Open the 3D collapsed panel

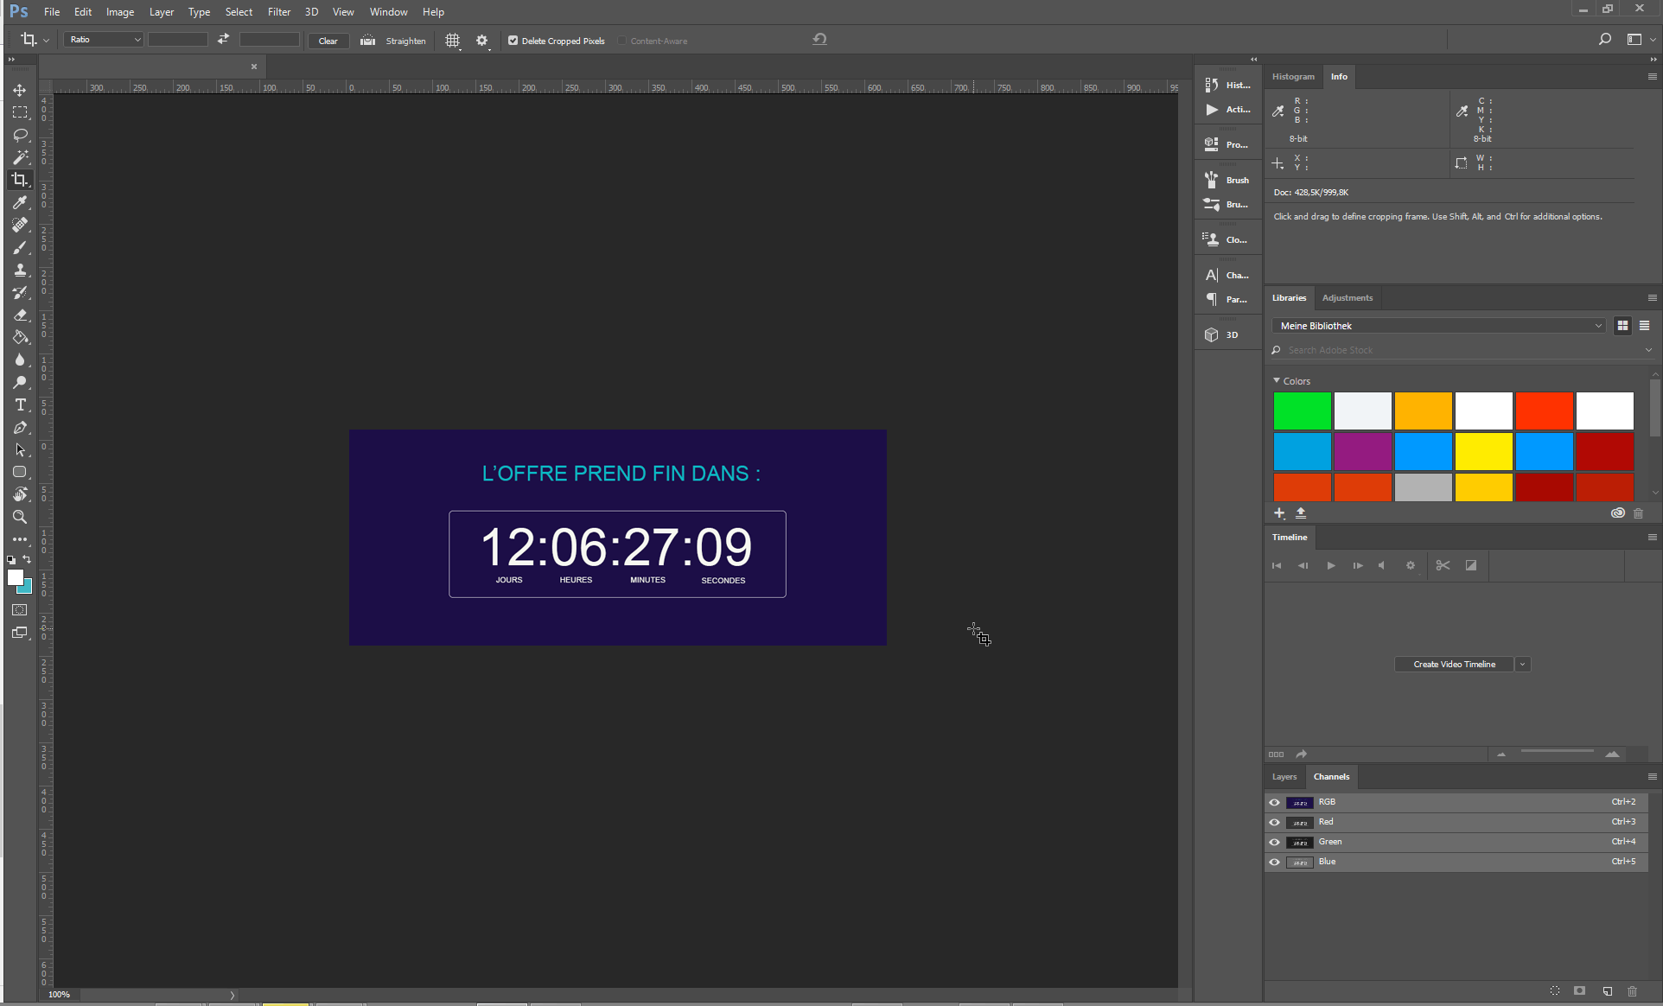(1227, 334)
